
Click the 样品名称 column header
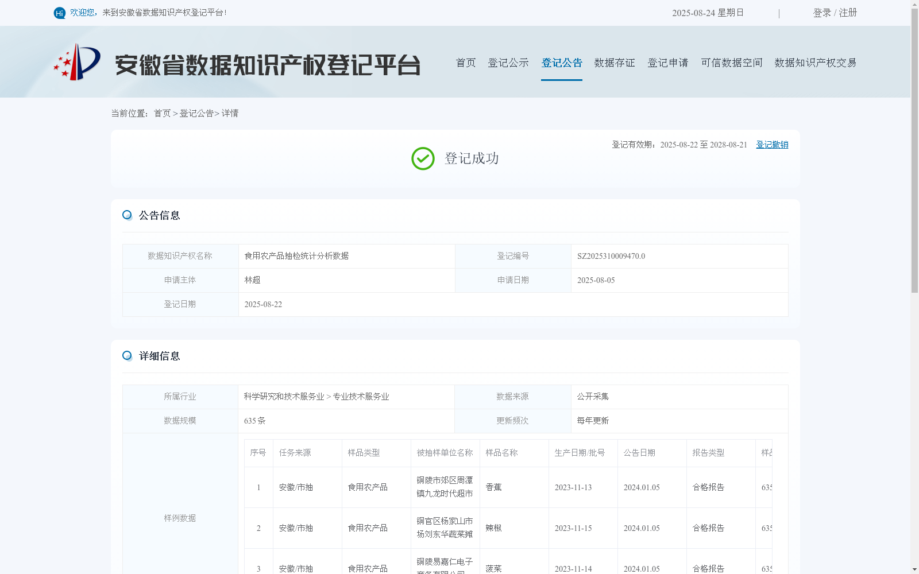tap(501, 453)
